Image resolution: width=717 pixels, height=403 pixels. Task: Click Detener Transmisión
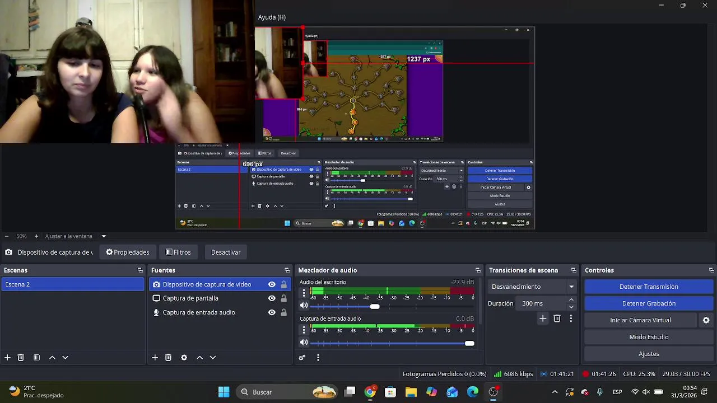(x=649, y=287)
